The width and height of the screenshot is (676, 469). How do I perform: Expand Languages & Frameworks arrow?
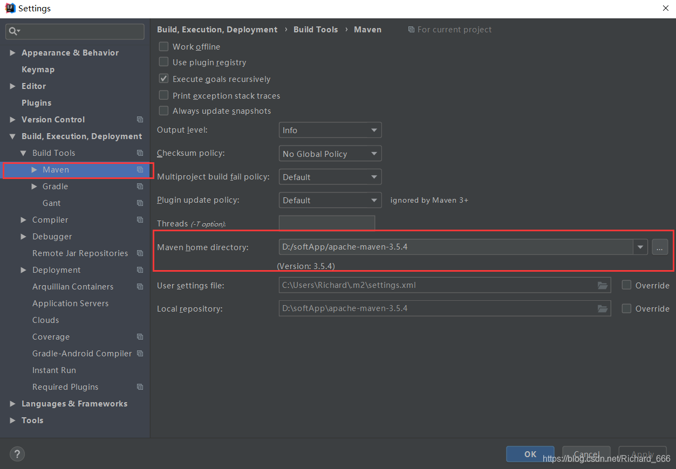[x=12, y=404]
